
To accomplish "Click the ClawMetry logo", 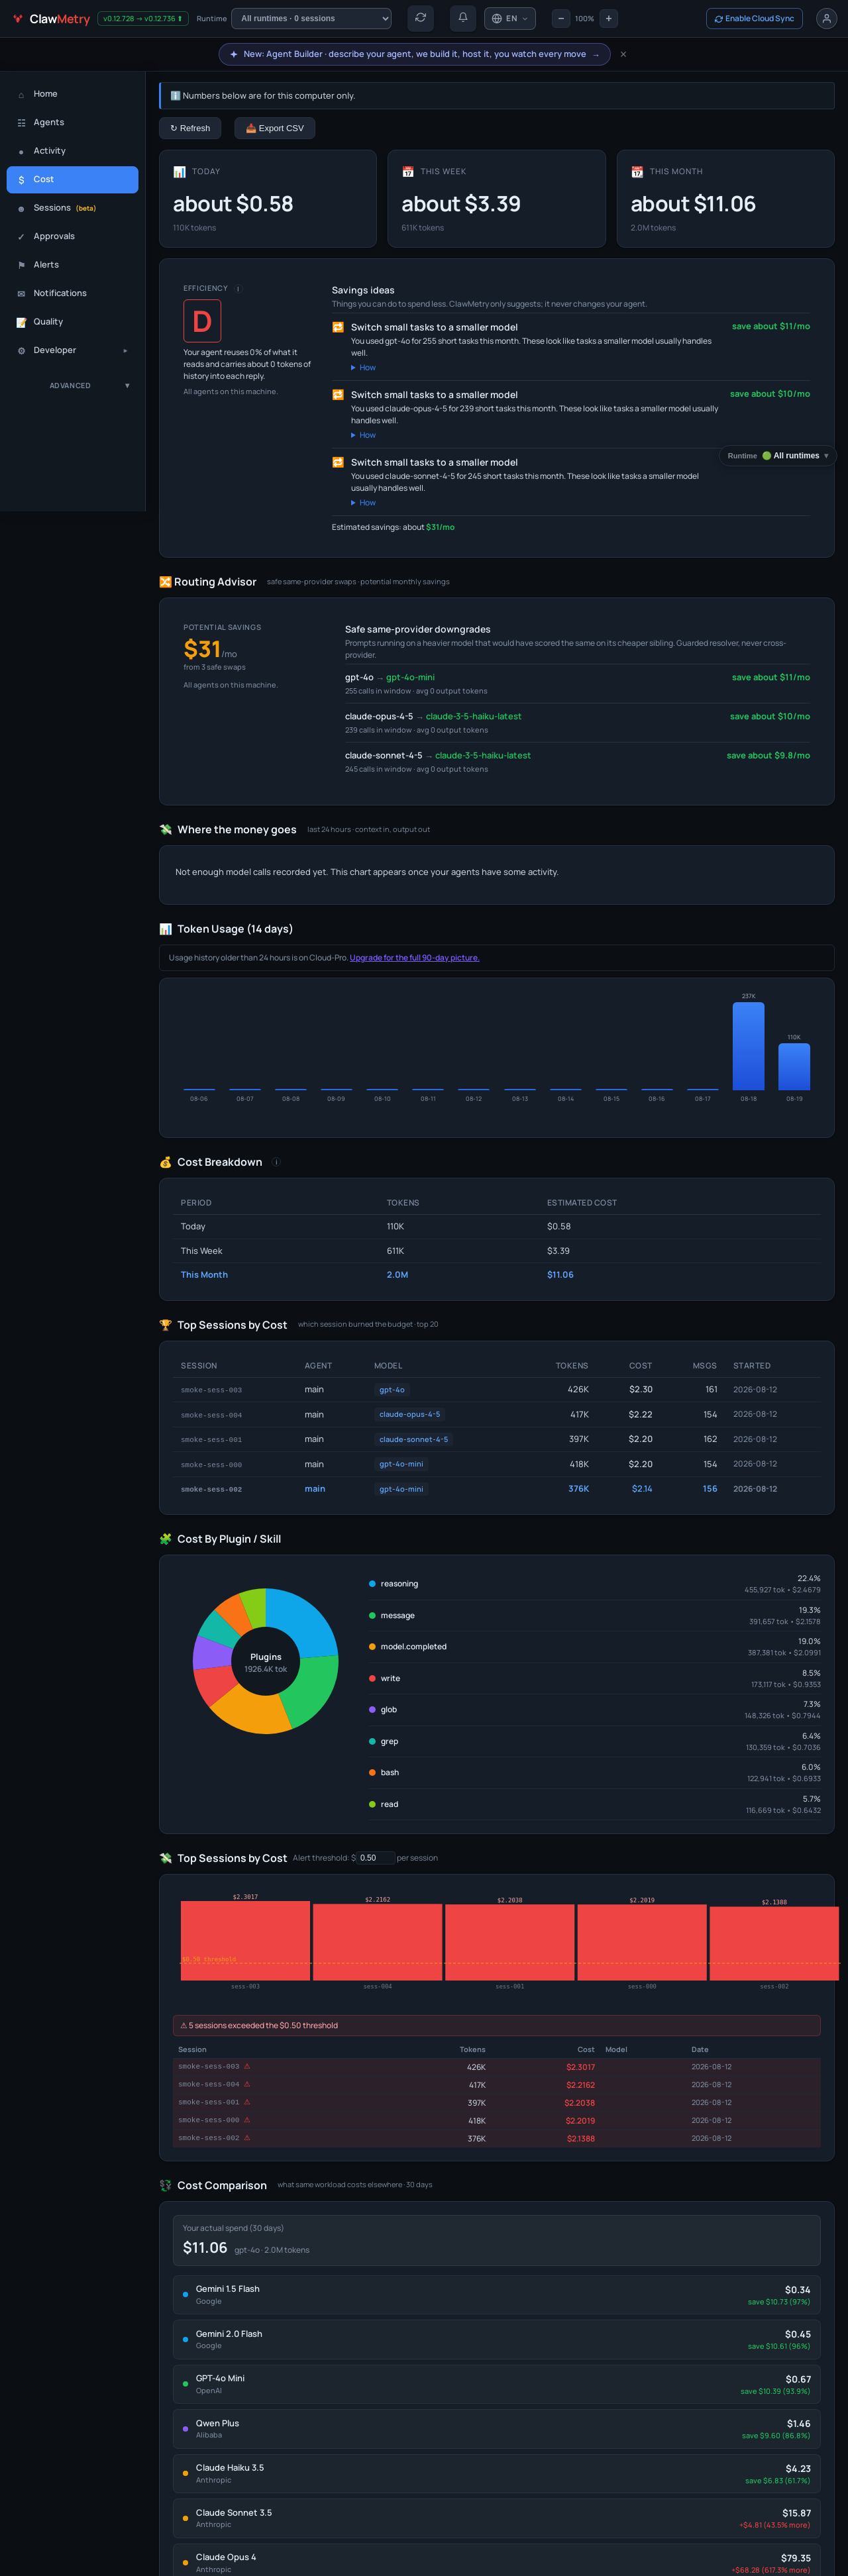I will (51, 19).
